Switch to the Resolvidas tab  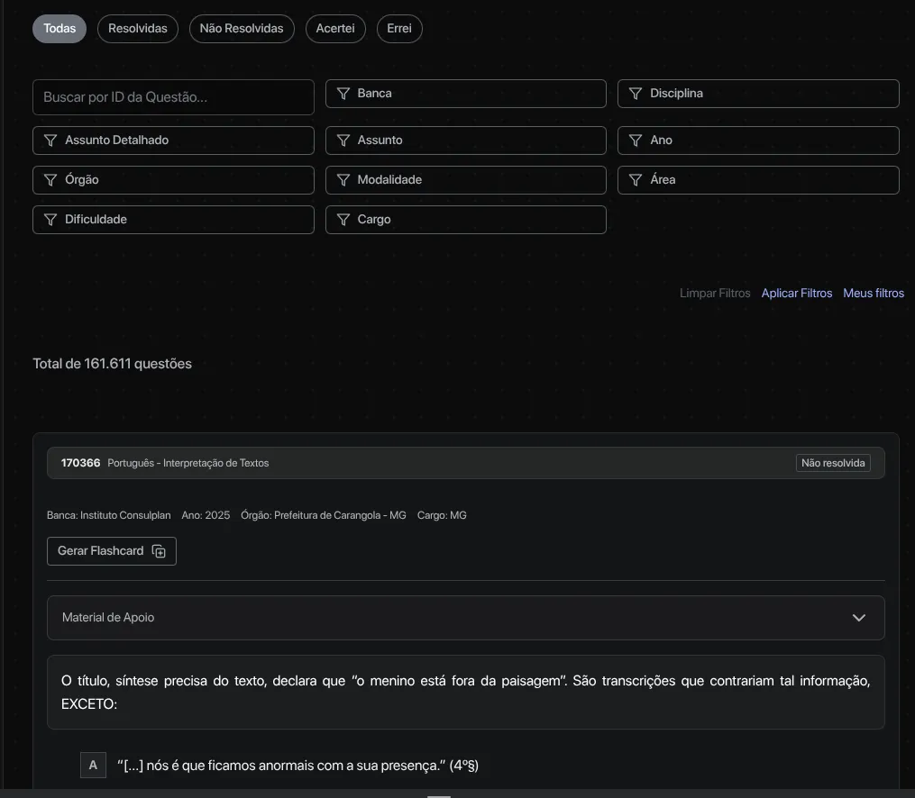(x=138, y=29)
